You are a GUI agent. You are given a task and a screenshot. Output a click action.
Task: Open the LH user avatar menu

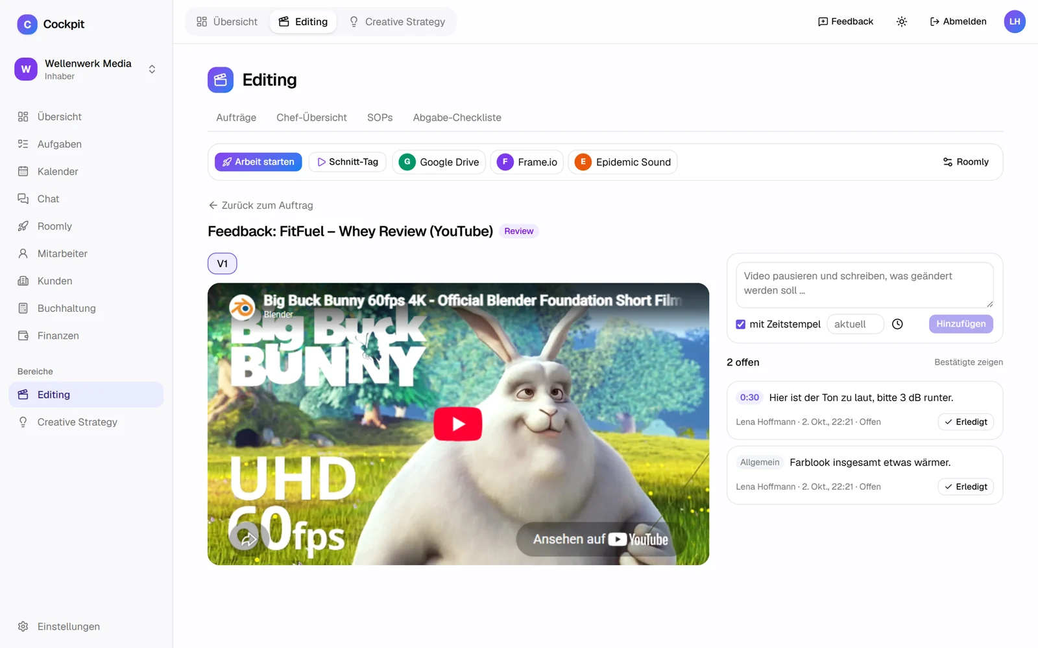(x=1015, y=21)
